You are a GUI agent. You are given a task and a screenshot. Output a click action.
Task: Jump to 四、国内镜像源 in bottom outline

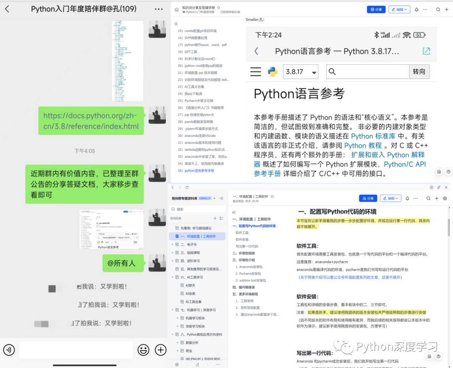(x=244, y=287)
